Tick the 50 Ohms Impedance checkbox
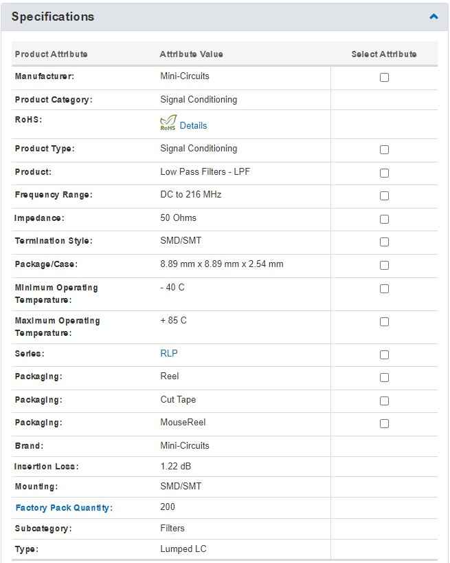Image resolution: width=450 pixels, height=563 pixels. click(384, 220)
